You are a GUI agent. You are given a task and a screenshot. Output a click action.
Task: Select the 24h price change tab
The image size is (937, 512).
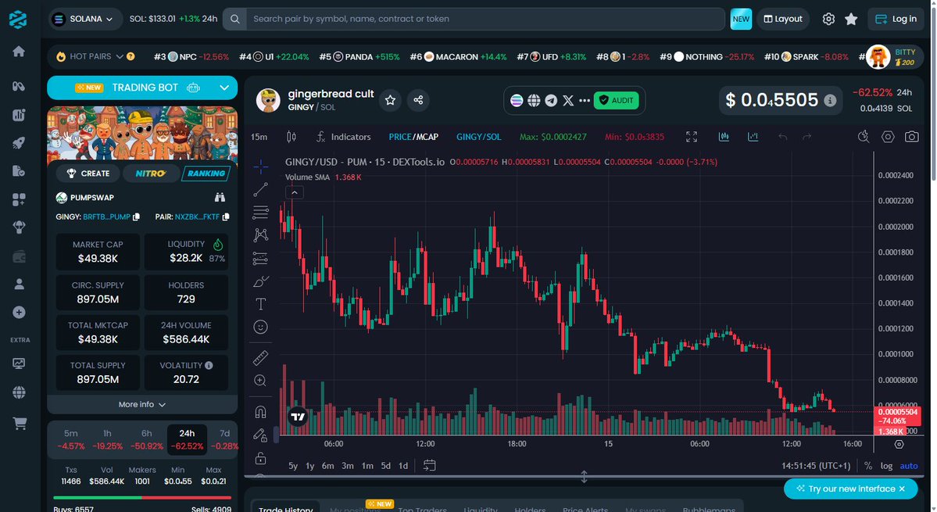187,440
